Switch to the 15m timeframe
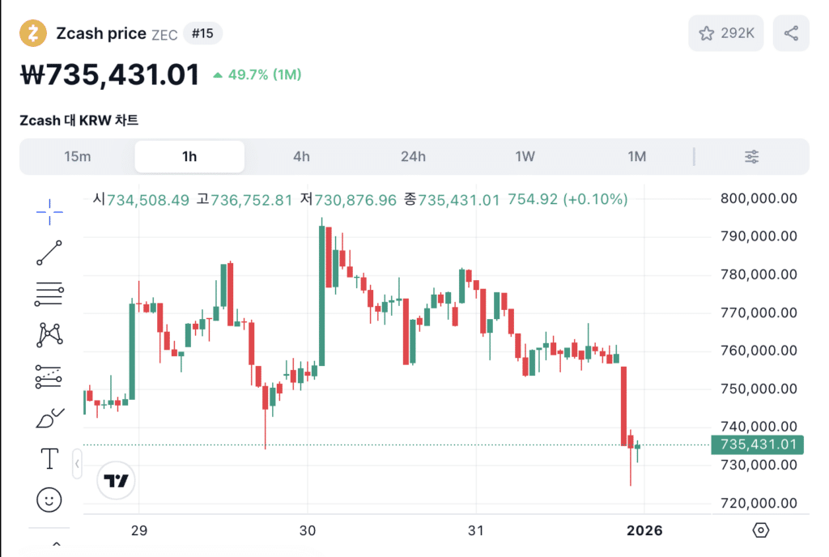 click(79, 156)
